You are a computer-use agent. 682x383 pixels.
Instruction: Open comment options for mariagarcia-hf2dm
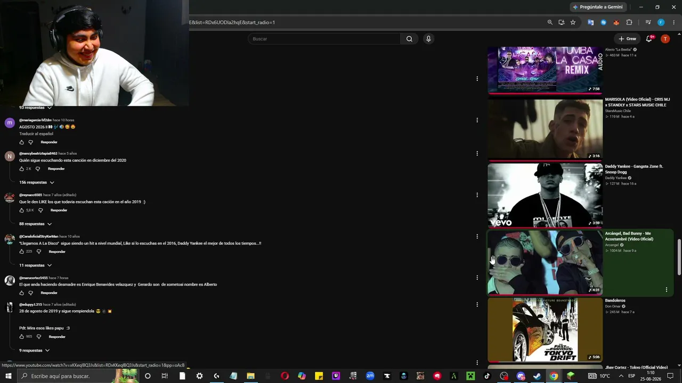[477, 120]
